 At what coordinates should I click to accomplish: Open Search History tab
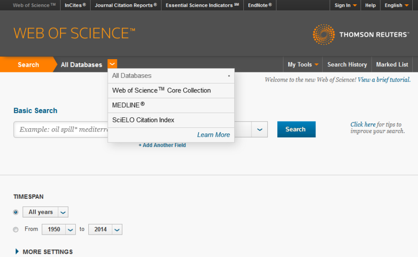click(x=347, y=64)
